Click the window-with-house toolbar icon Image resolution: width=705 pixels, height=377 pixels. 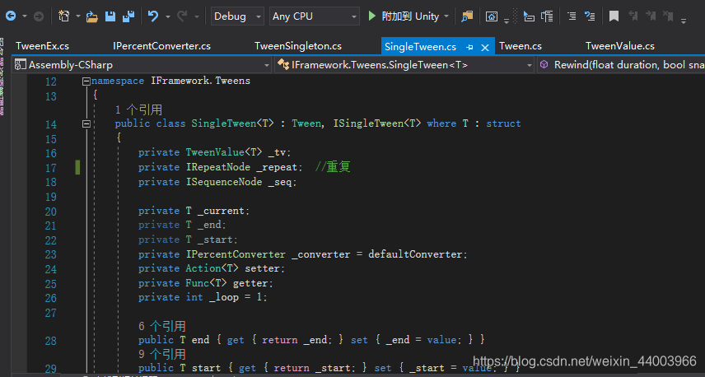pyautogui.click(x=492, y=16)
